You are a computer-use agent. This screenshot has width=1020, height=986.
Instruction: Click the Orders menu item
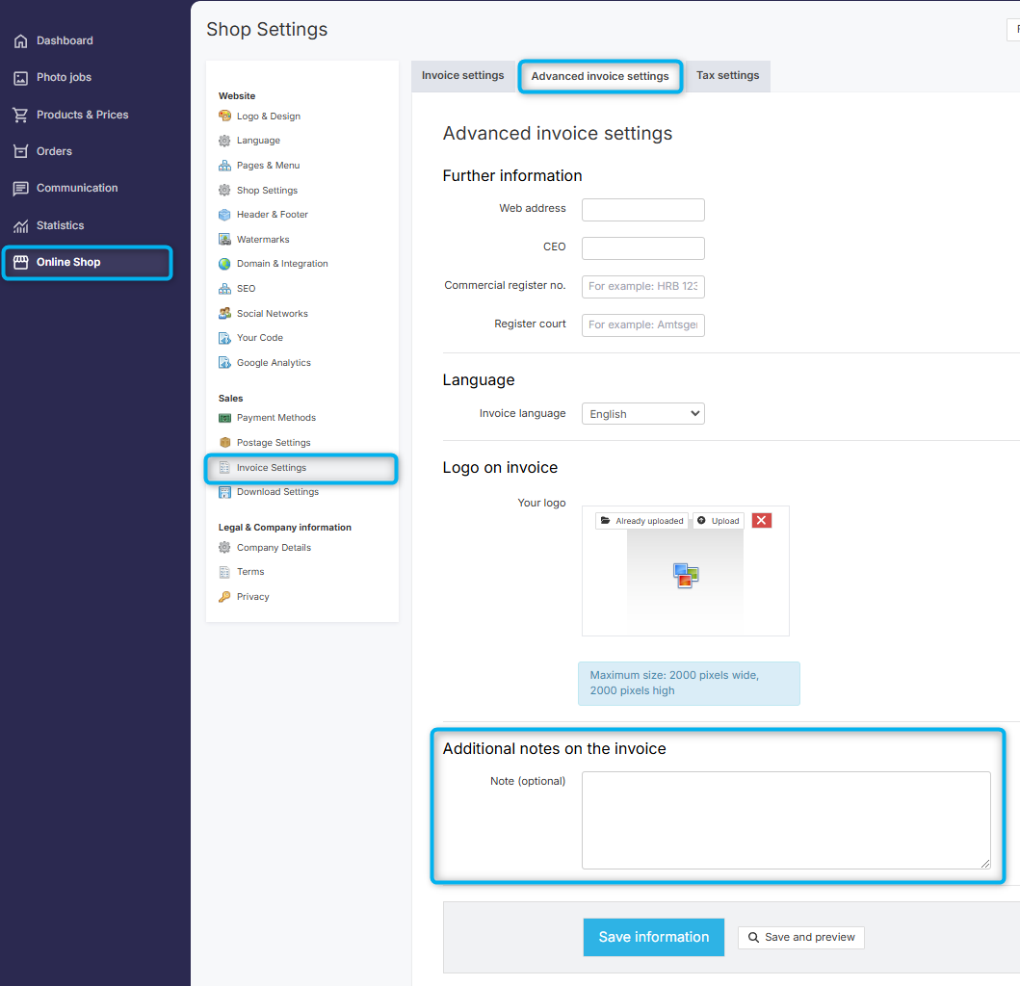pyautogui.click(x=54, y=151)
